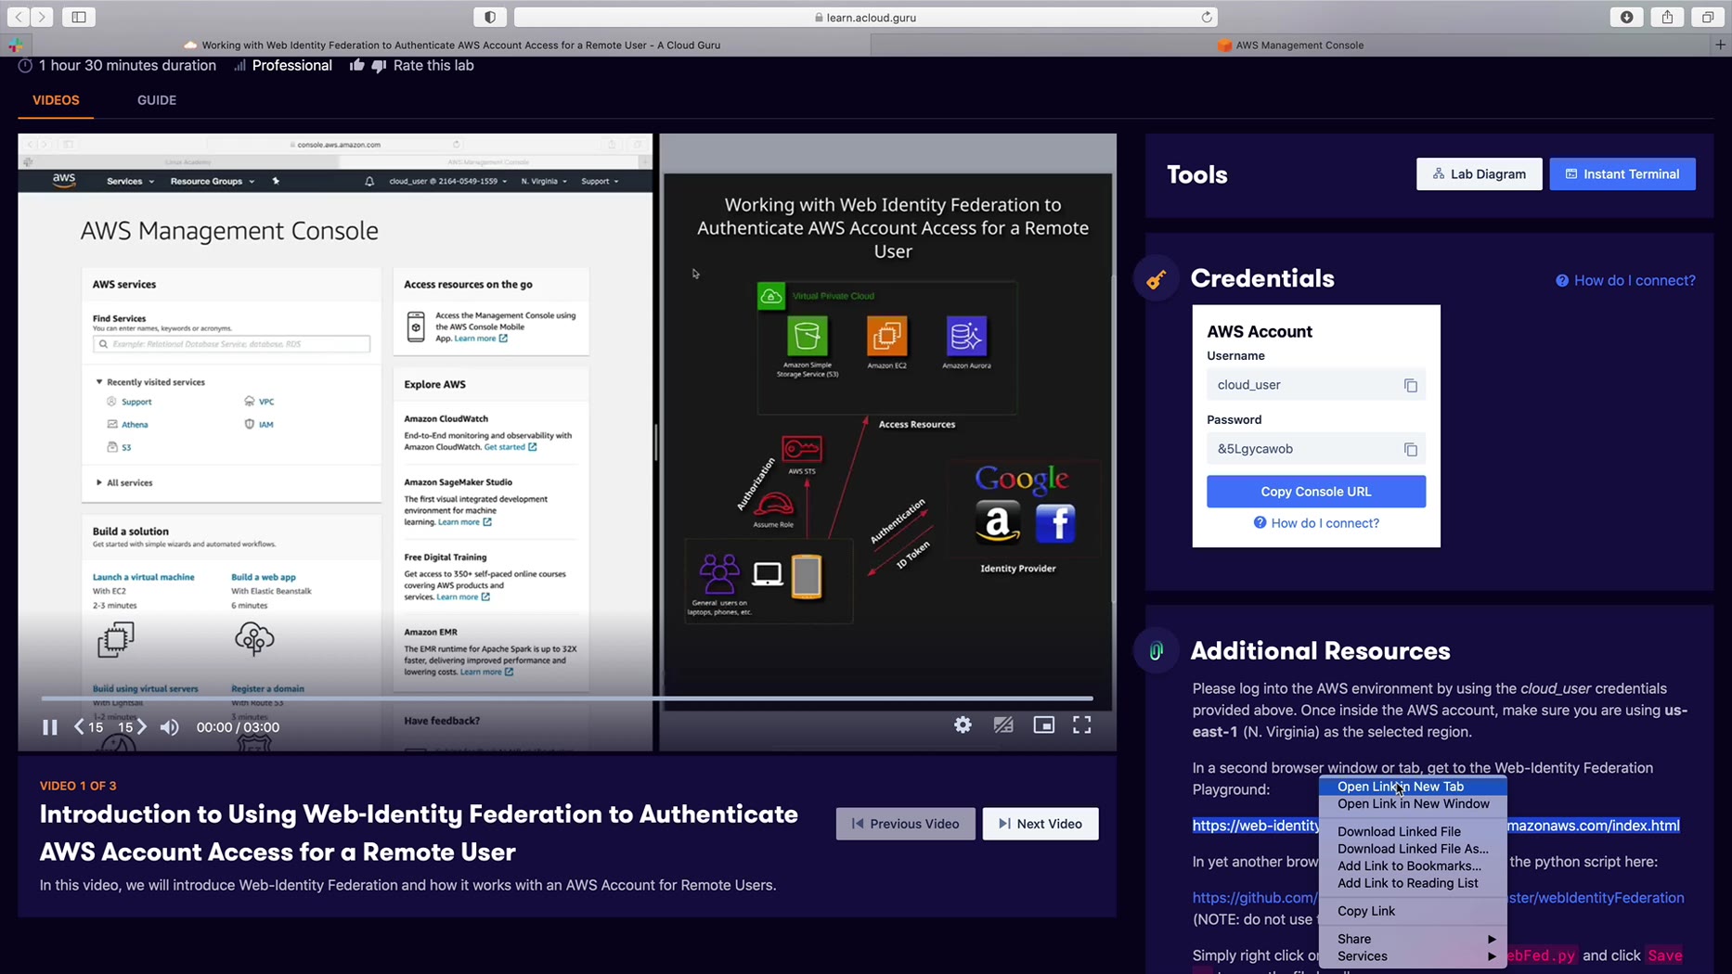Click the webFed.py code text

point(1542,955)
